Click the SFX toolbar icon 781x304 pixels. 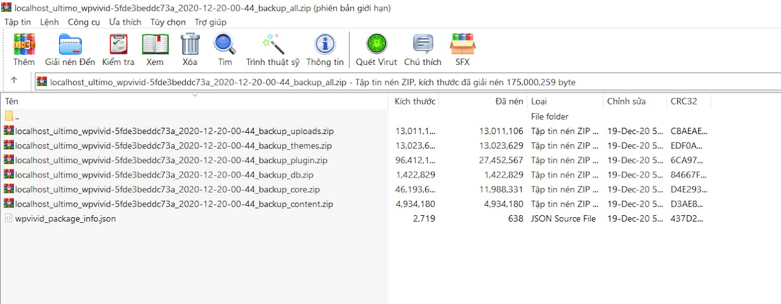[x=462, y=44]
